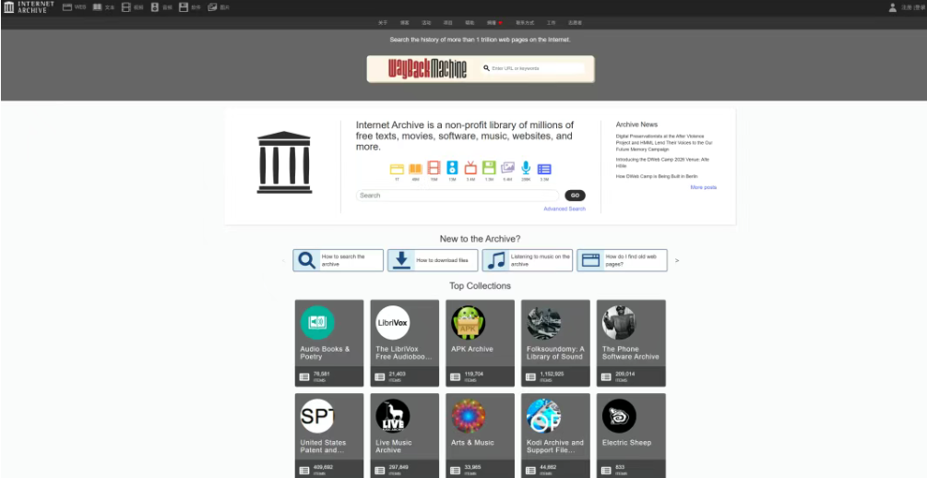The image size is (927, 478).
Task: Click the magnifier icon in Wayback search box
Action: pyautogui.click(x=486, y=68)
